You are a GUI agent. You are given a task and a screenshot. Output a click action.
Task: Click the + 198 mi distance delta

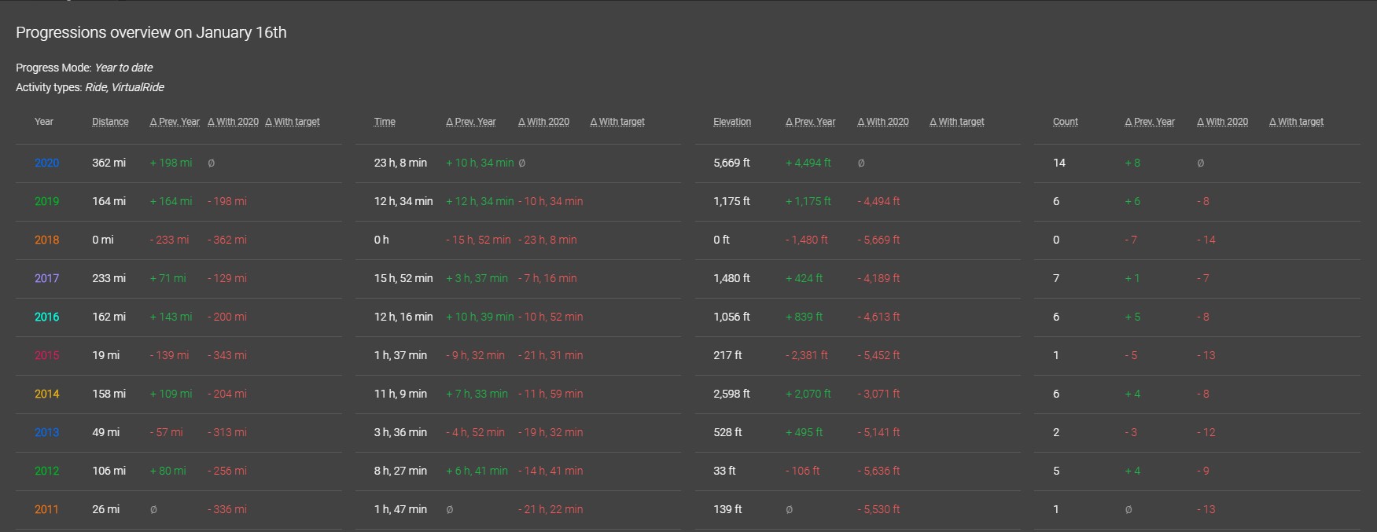(x=171, y=163)
